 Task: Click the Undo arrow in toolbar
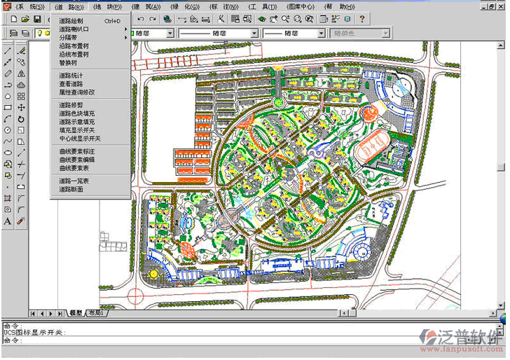point(142,19)
